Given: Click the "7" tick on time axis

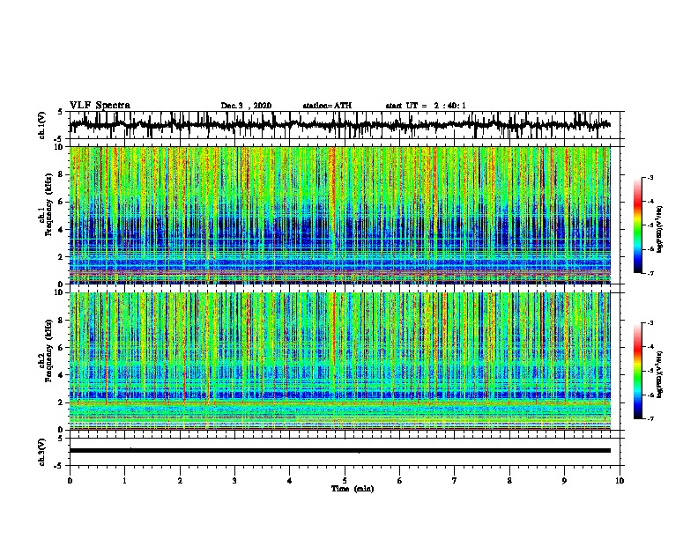Looking at the screenshot, I should click(455, 481).
